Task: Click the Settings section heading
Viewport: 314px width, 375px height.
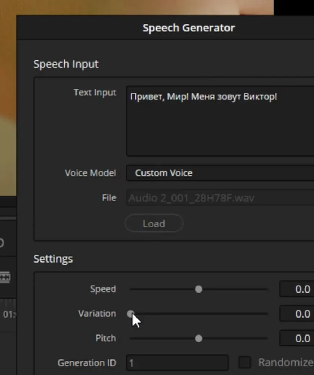Action: 53,259
